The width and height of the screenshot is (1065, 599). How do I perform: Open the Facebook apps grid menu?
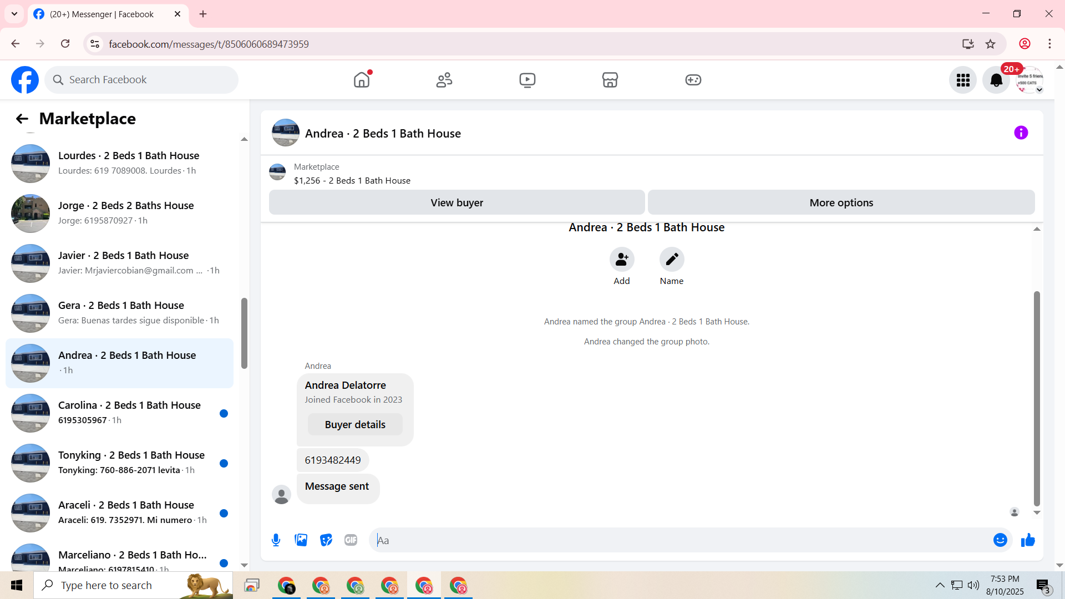pos(963,80)
